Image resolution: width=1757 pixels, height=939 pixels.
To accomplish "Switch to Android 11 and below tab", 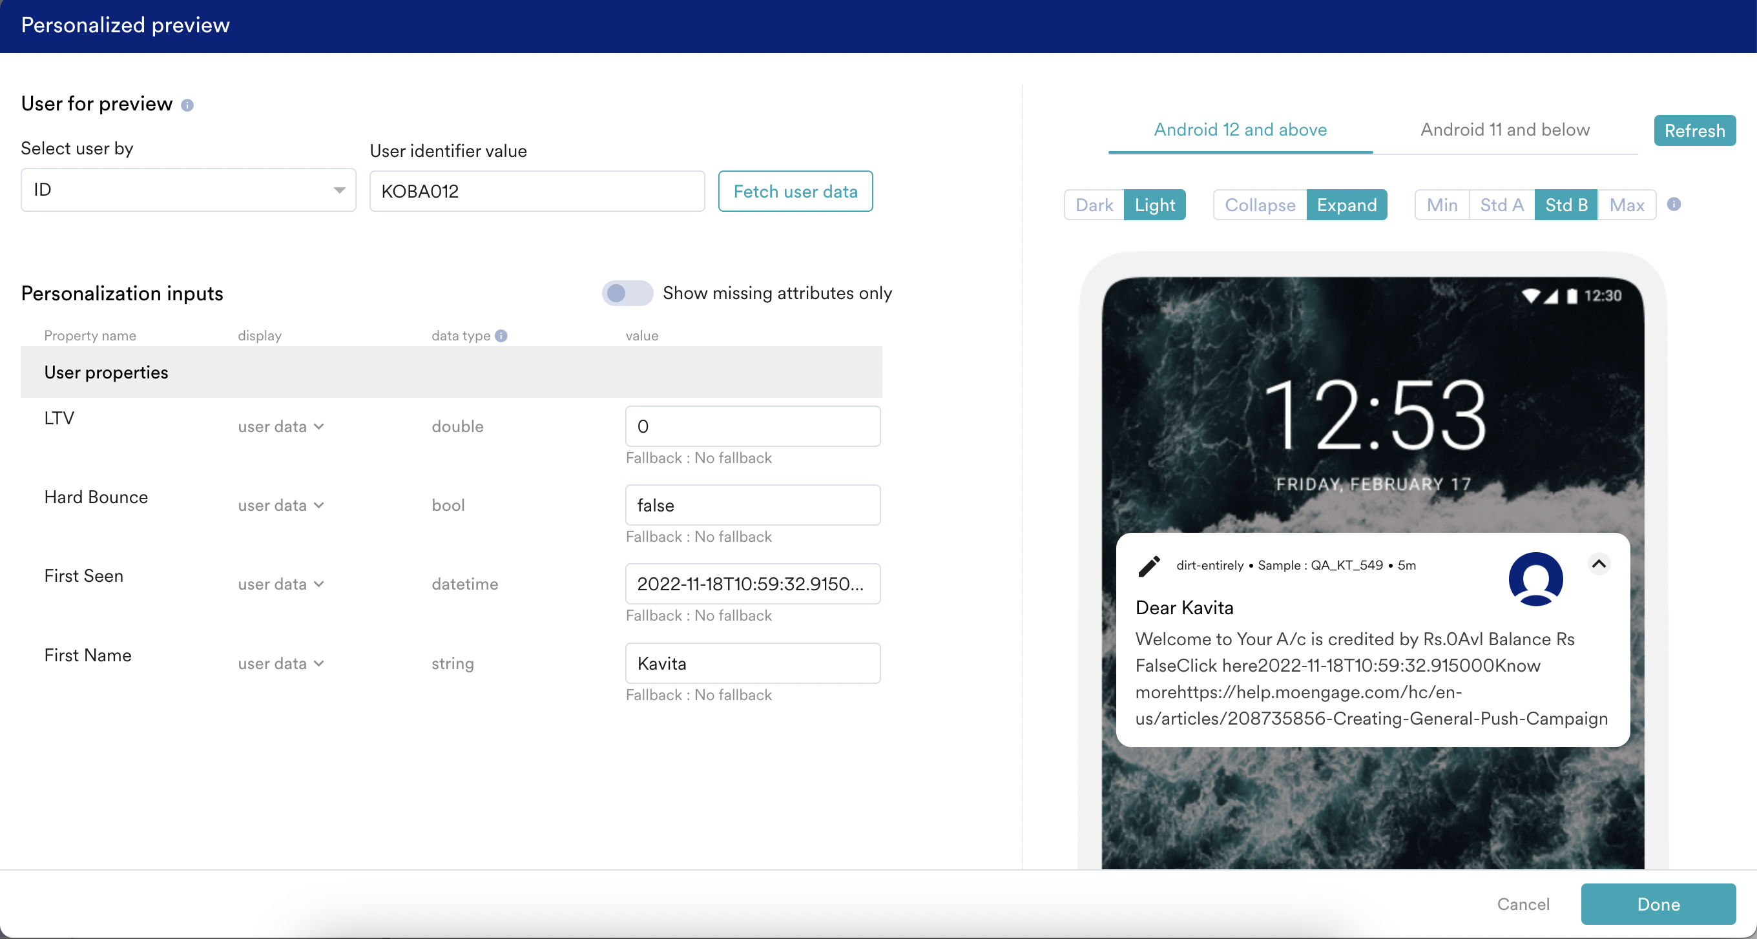I will click(1504, 130).
